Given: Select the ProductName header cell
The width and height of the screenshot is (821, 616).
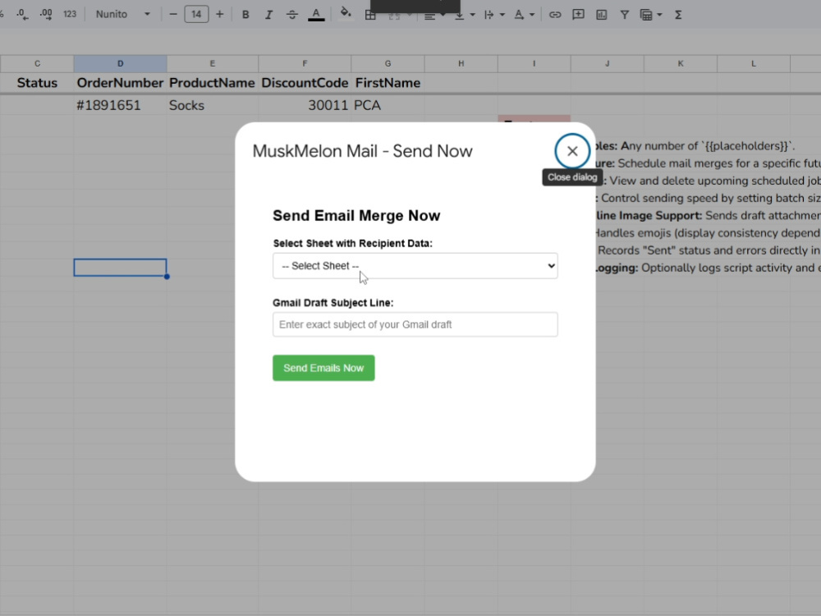Looking at the screenshot, I should 212,83.
